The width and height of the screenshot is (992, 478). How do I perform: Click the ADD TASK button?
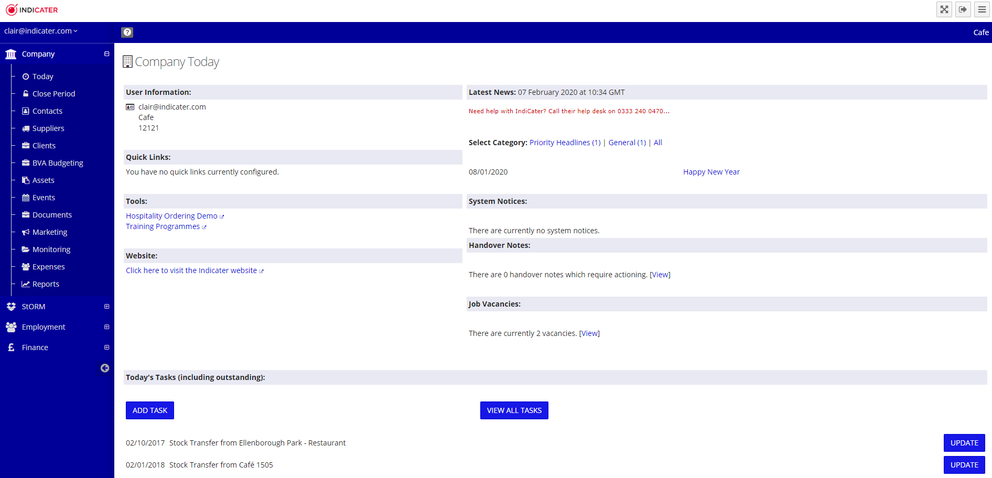click(150, 410)
